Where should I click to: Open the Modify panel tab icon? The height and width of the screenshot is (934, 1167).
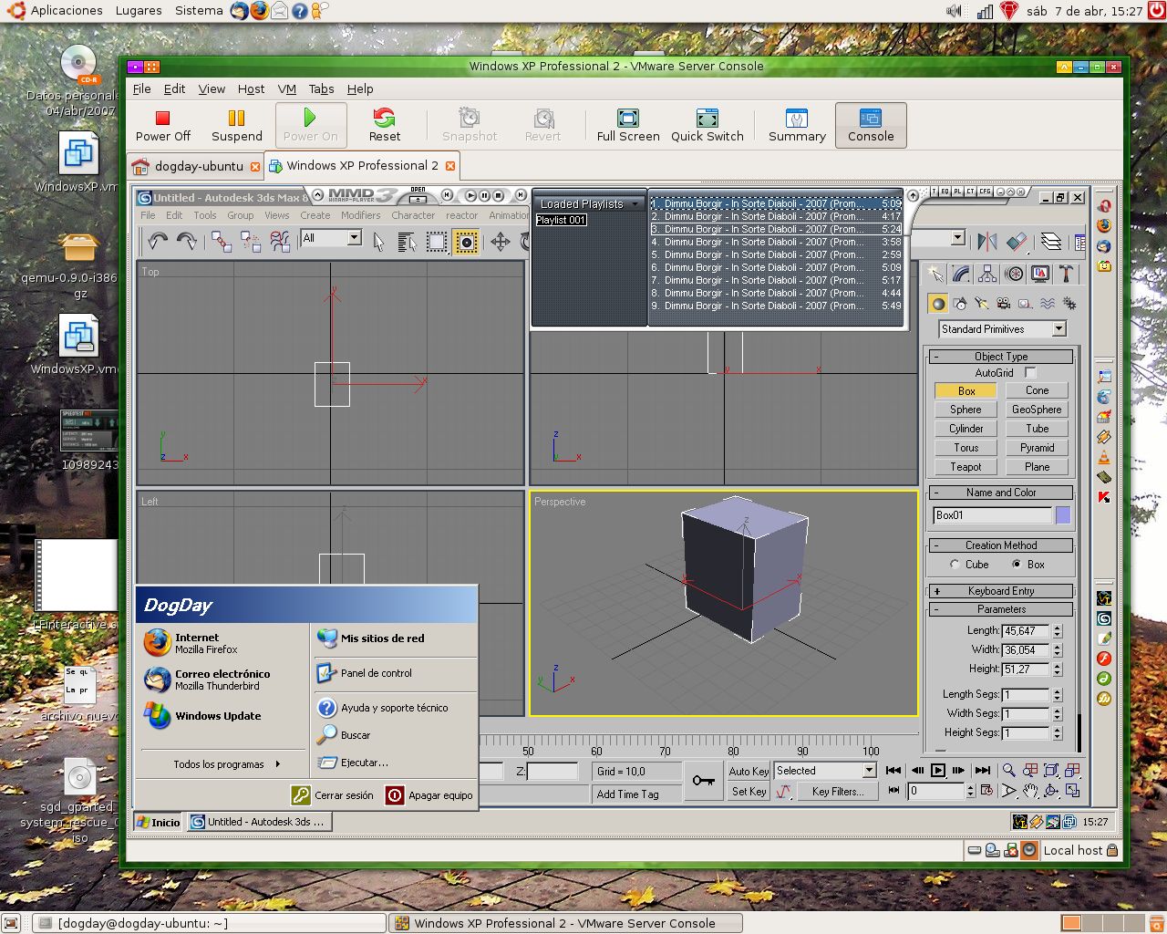click(x=961, y=274)
